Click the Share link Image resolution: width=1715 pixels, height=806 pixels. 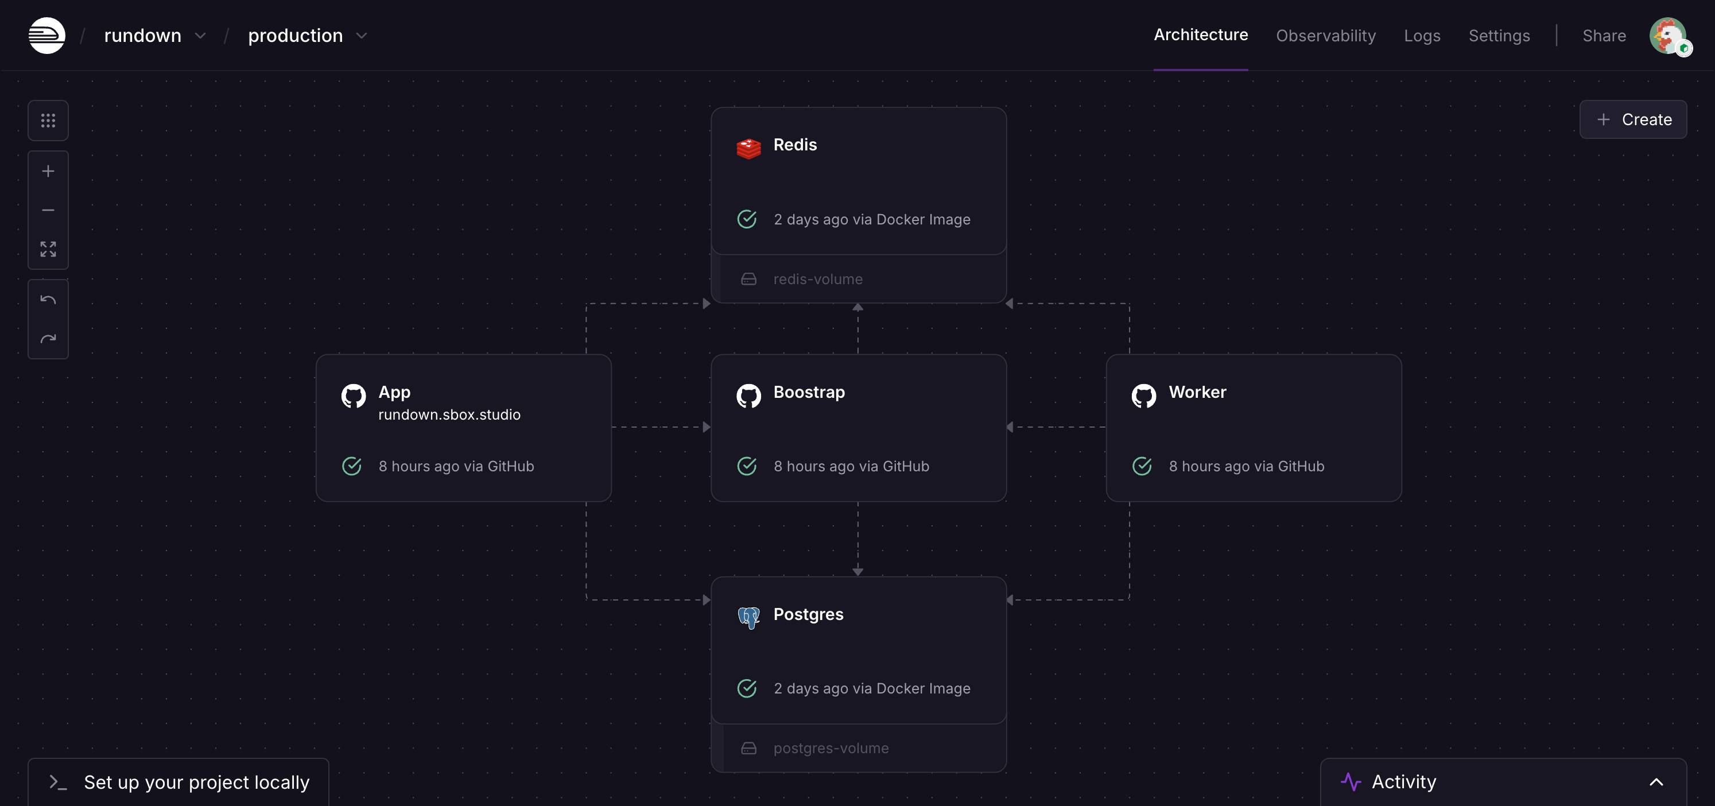(x=1603, y=35)
